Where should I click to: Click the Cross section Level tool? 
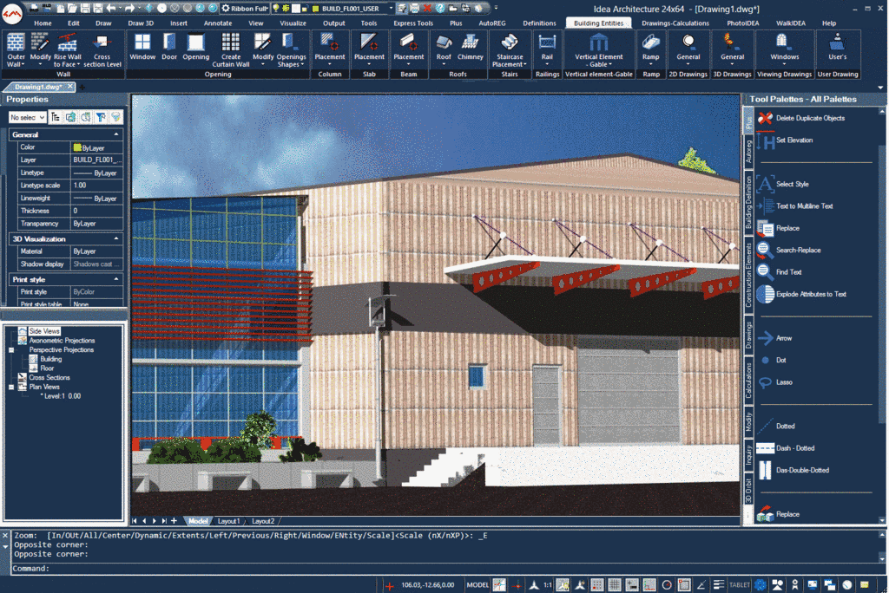(102, 49)
